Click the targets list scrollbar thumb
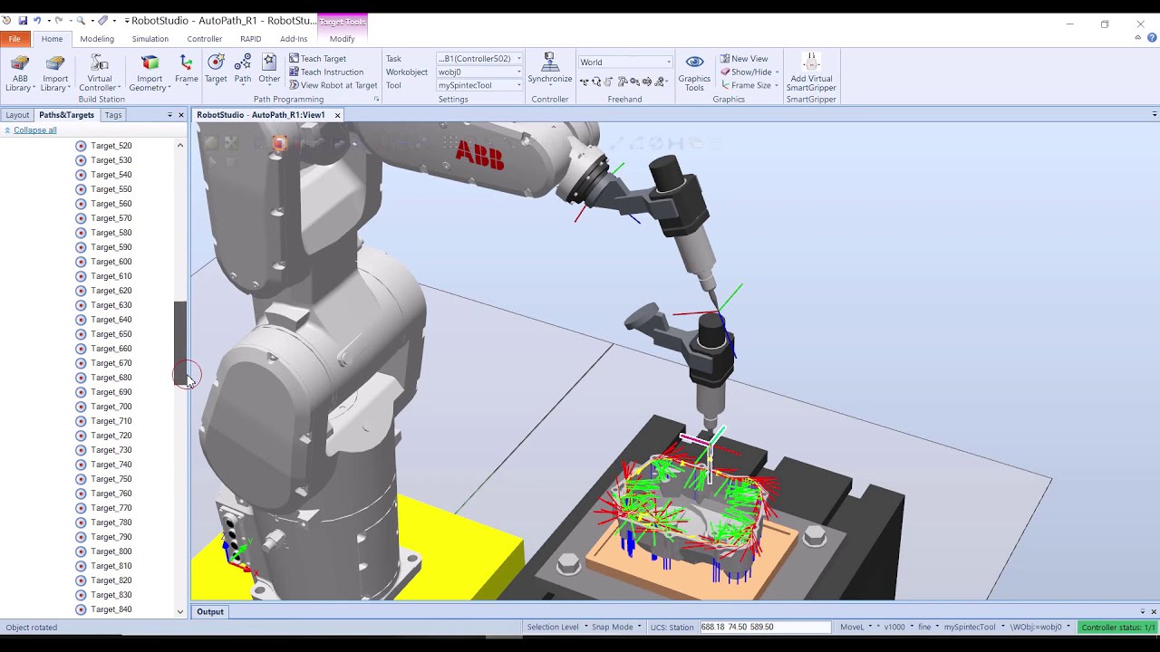The height and width of the screenshot is (652, 1160). (x=180, y=344)
